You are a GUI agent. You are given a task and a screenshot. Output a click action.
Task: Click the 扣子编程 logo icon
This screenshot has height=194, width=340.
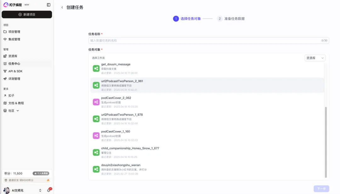(6, 5)
